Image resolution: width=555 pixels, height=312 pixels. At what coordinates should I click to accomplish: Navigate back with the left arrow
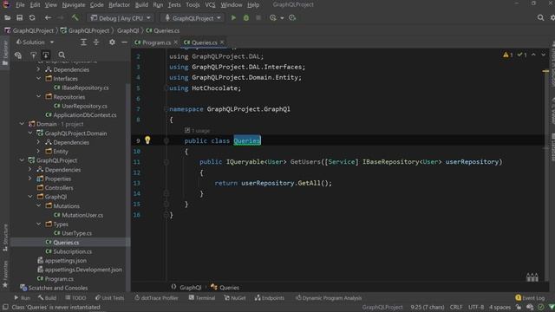click(x=48, y=17)
